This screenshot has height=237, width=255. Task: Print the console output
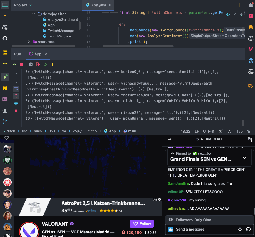point(16,103)
